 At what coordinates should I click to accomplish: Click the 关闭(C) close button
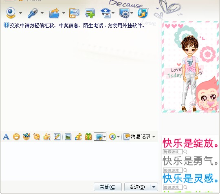pos(108,187)
